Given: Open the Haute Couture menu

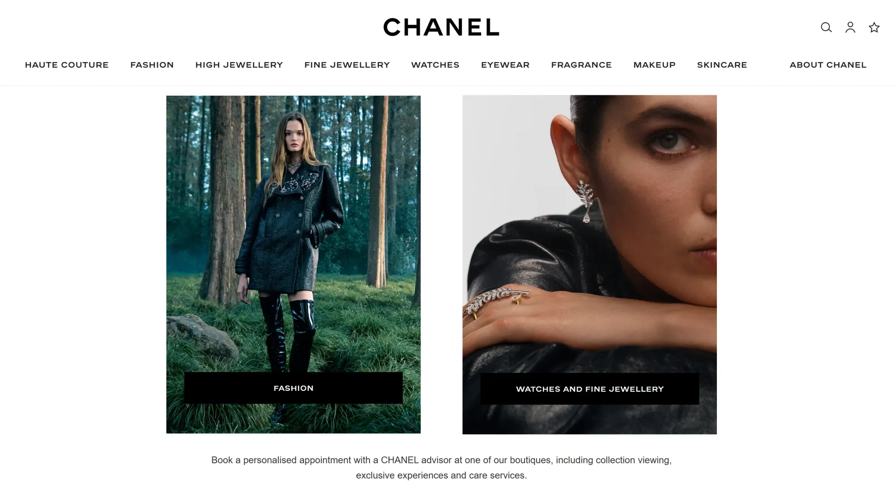Looking at the screenshot, I should [x=67, y=65].
